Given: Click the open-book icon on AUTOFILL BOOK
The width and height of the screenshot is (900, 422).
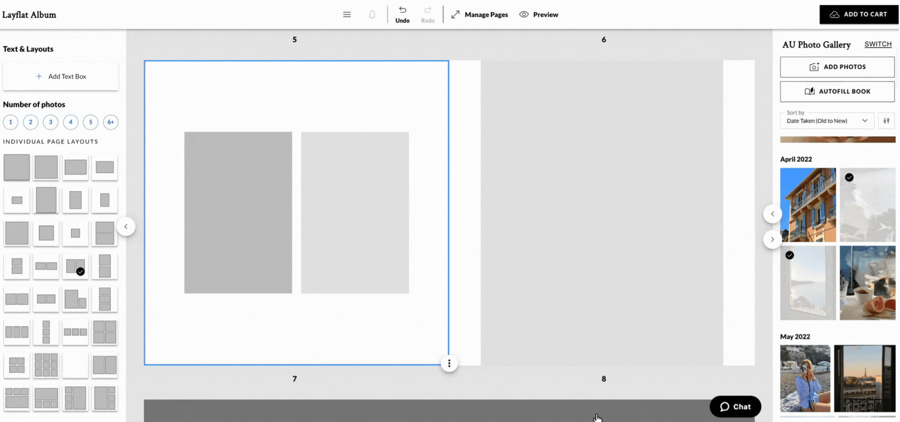Looking at the screenshot, I should (809, 91).
